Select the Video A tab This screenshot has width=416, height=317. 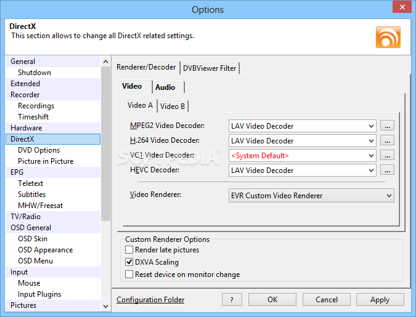tap(140, 105)
